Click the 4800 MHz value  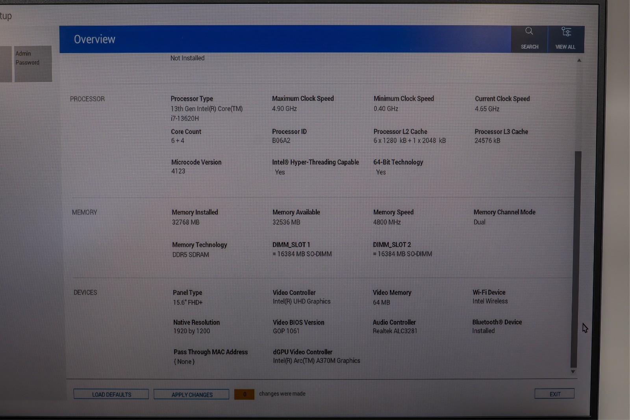[387, 222]
